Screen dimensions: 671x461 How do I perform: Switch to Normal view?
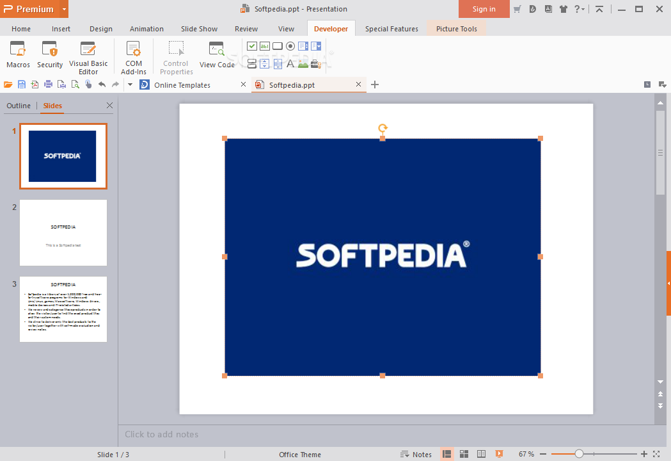pos(446,454)
